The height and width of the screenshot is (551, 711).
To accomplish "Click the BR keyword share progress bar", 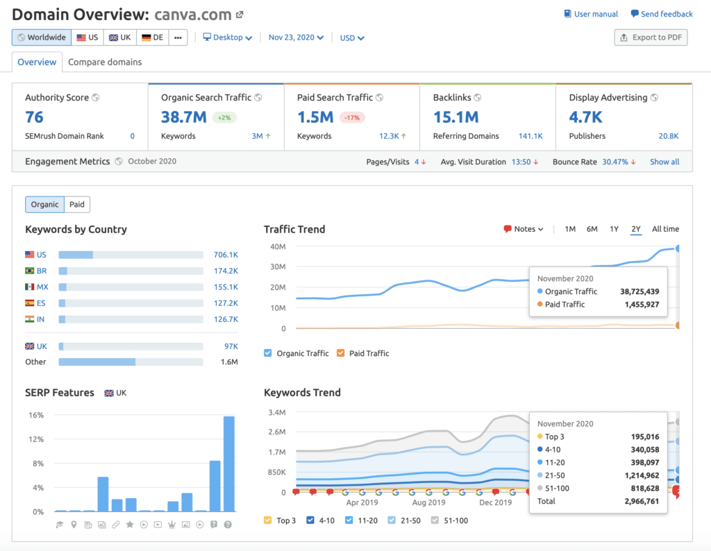I will [x=131, y=271].
